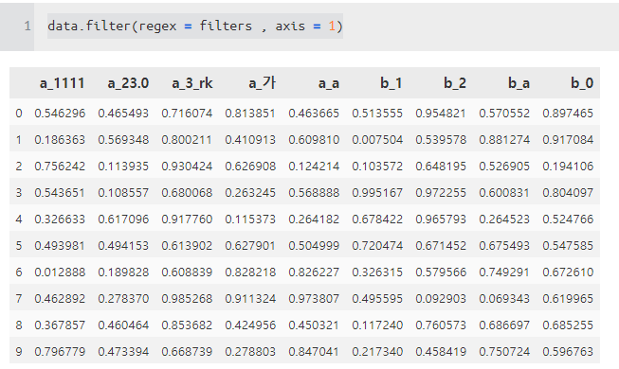Click the cell value 0.756242
Screen dimensions: 619x369
pyautogui.click(x=60, y=166)
